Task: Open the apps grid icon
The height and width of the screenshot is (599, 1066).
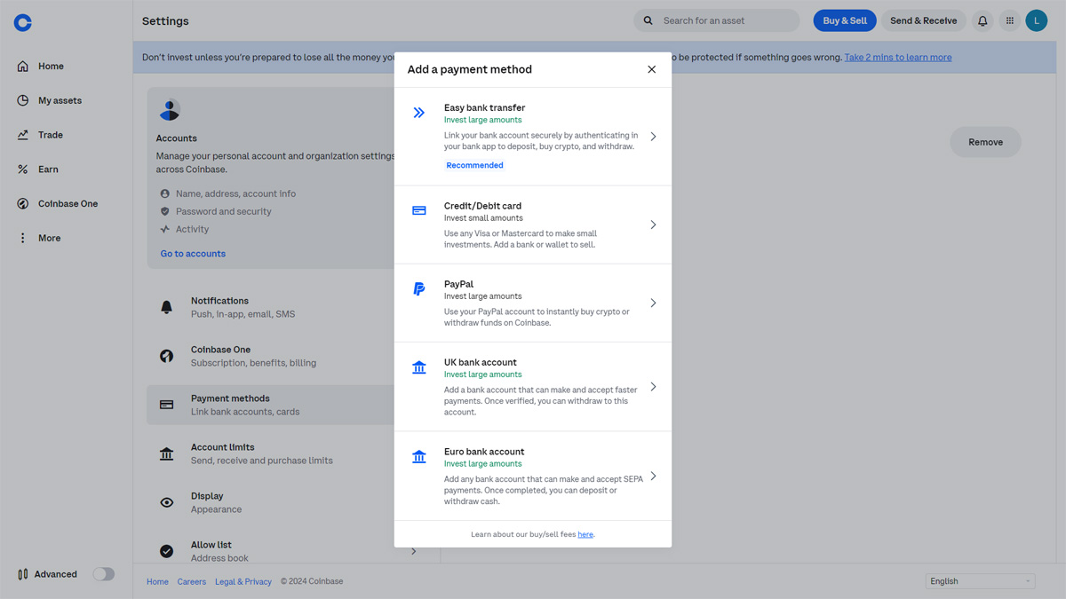Action: coord(1009,20)
